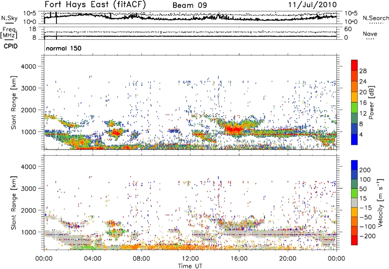
Task: Click the 'Velocity [m s-1]' colorbar label
Action: [x=380, y=202]
